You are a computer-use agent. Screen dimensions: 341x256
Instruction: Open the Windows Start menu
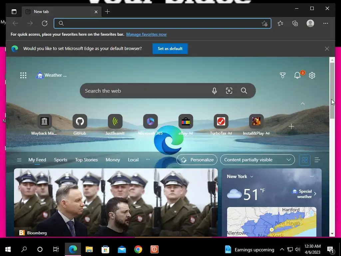(8, 249)
